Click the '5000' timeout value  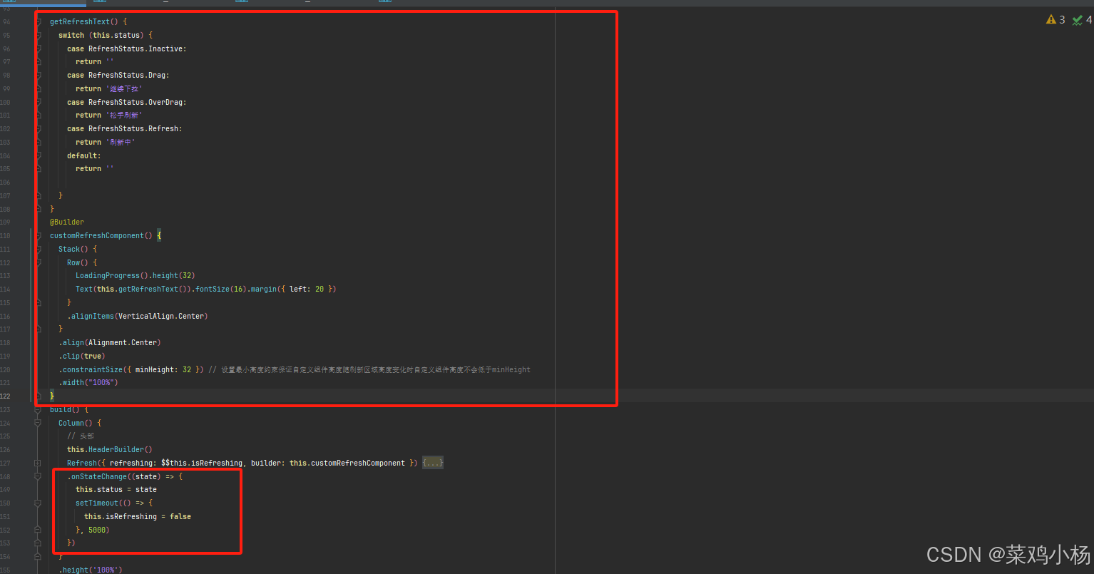click(x=97, y=530)
